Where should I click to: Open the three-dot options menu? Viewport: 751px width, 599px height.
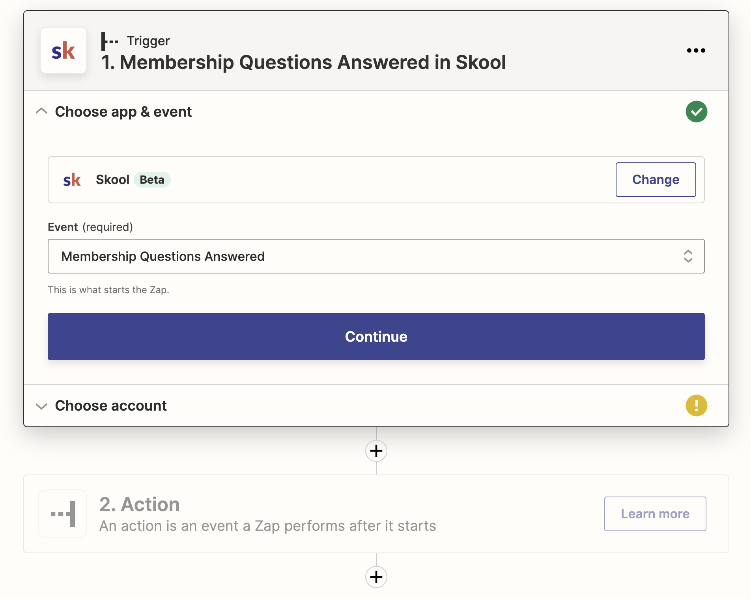(x=696, y=50)
